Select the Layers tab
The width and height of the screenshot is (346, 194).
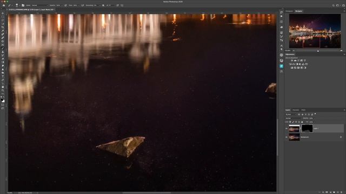point(288,110)
